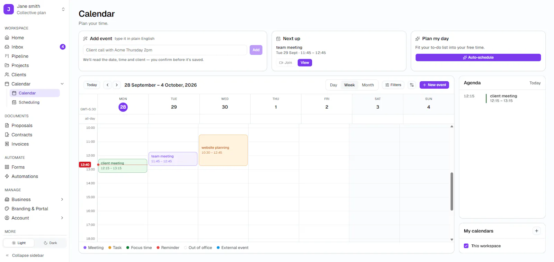The height and width of the screenshot is (262, 554).
Task: Open client meeting event on Monday
Action: click(x=123, y=166)
